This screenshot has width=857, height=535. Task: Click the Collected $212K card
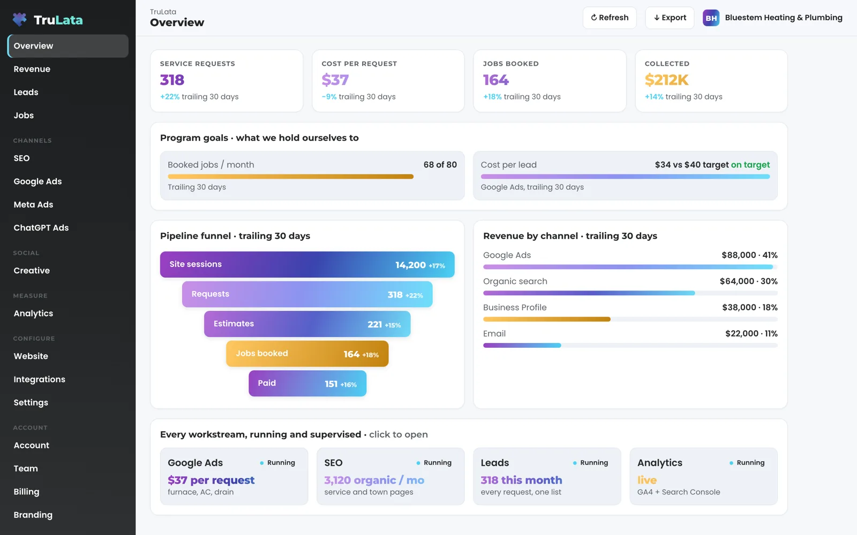(711, 81)
